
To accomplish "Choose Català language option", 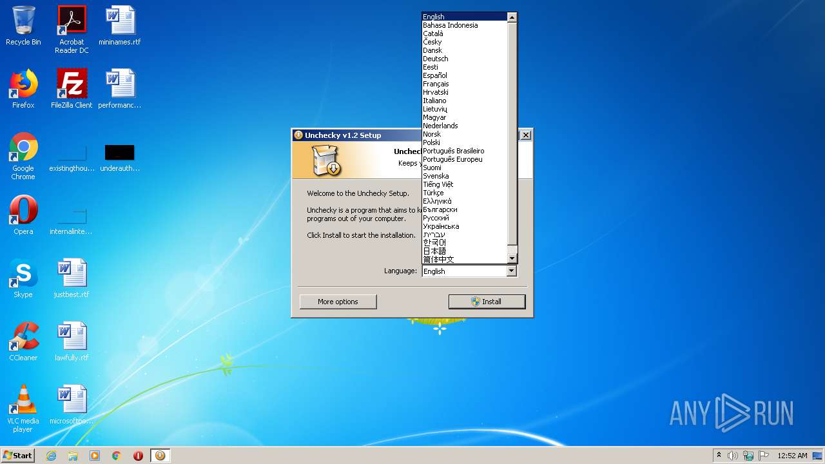I will (x=464, y=34).
